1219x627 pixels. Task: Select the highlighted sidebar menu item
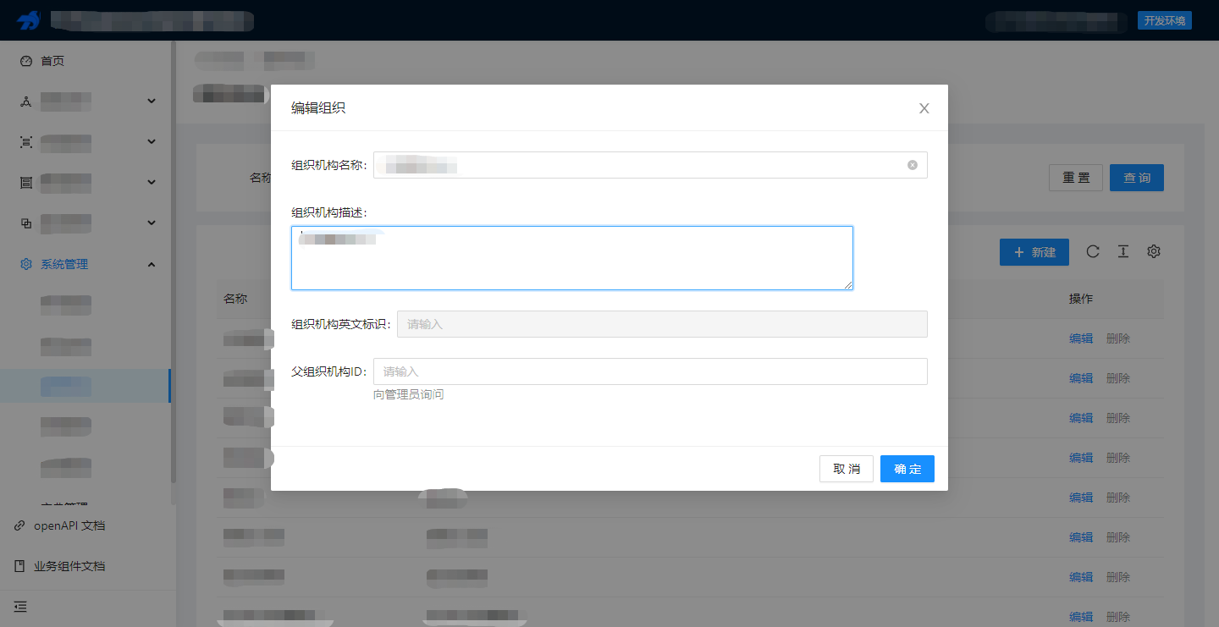click(x=65, y=385)
